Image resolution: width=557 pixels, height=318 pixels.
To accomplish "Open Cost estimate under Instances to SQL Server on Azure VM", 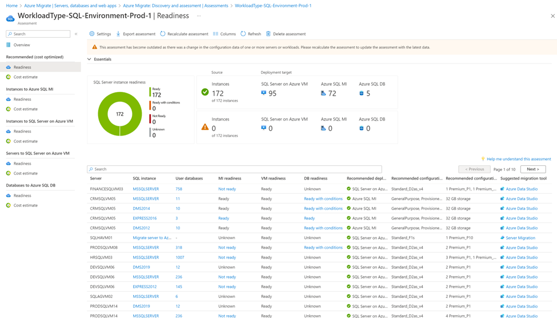I will 26,141.
